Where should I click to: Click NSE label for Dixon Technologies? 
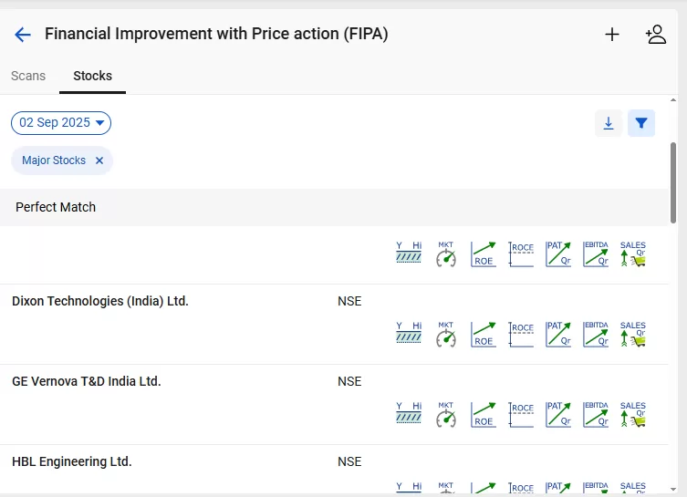click(349, 301)
